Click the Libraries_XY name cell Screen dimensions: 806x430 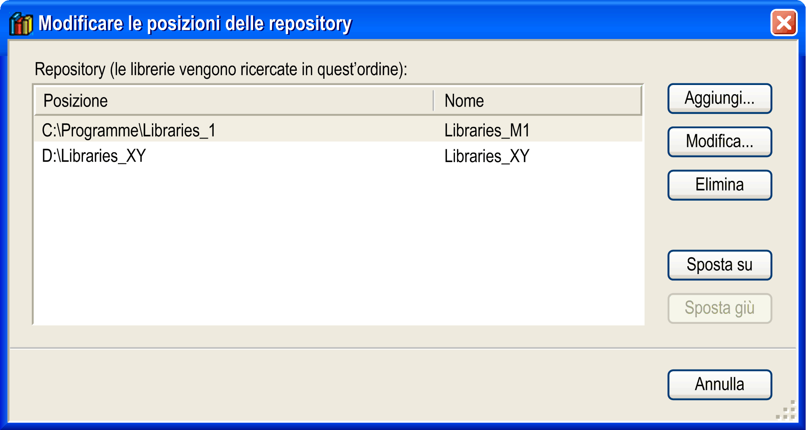[x=487, y=156]
